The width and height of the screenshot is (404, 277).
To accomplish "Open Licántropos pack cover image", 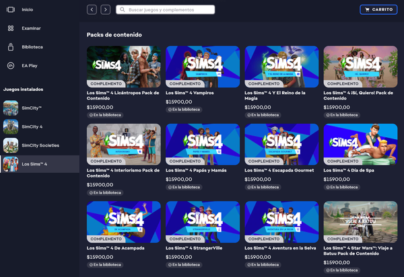I will click(x=124, y=67).
